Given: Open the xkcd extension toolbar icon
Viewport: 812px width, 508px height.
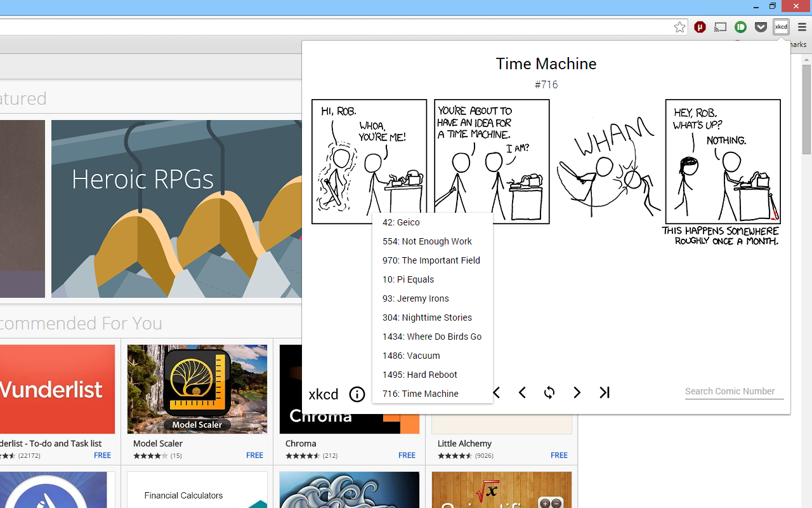Looking at the screenshot, I should pos(781,27).
